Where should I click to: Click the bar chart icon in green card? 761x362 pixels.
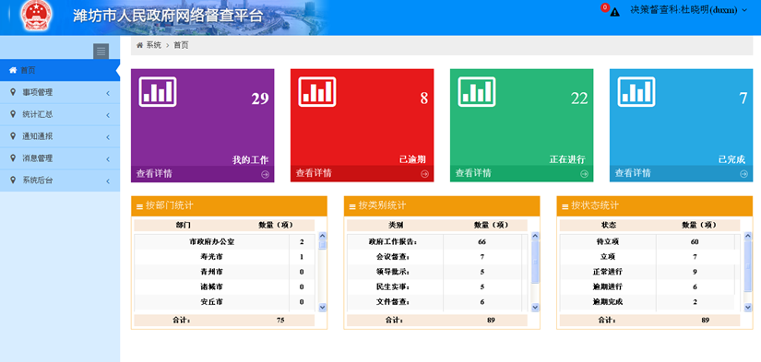pos(477,91)
